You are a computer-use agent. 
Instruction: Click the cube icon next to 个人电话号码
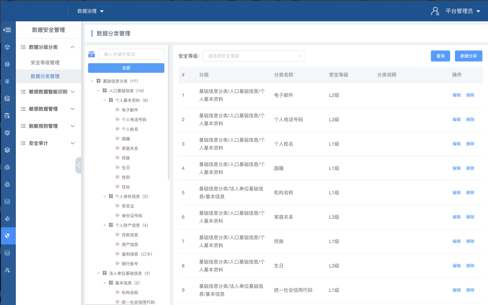pos(117,119)
